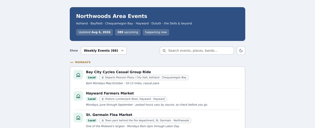Click the 389 upcoming badge
Screen dimensions: 315x128
click(128, 32)
